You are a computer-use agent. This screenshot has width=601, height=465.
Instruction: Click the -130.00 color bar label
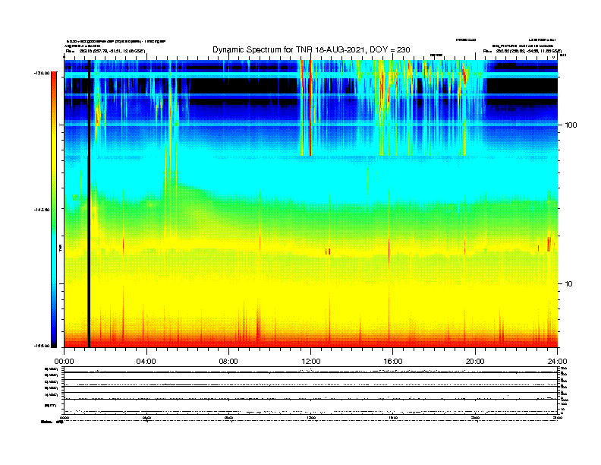pos(42,72)
